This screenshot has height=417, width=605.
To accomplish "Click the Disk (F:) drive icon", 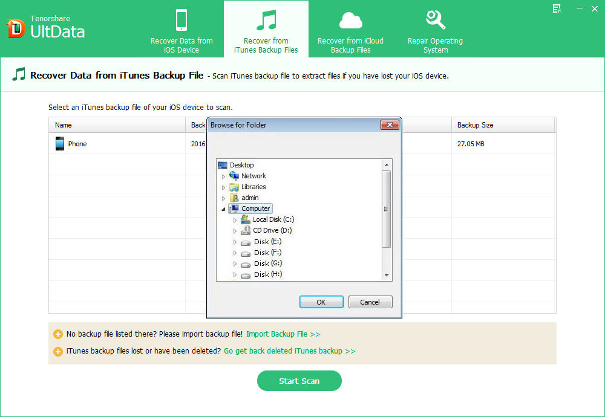I will tap(246, 254).
